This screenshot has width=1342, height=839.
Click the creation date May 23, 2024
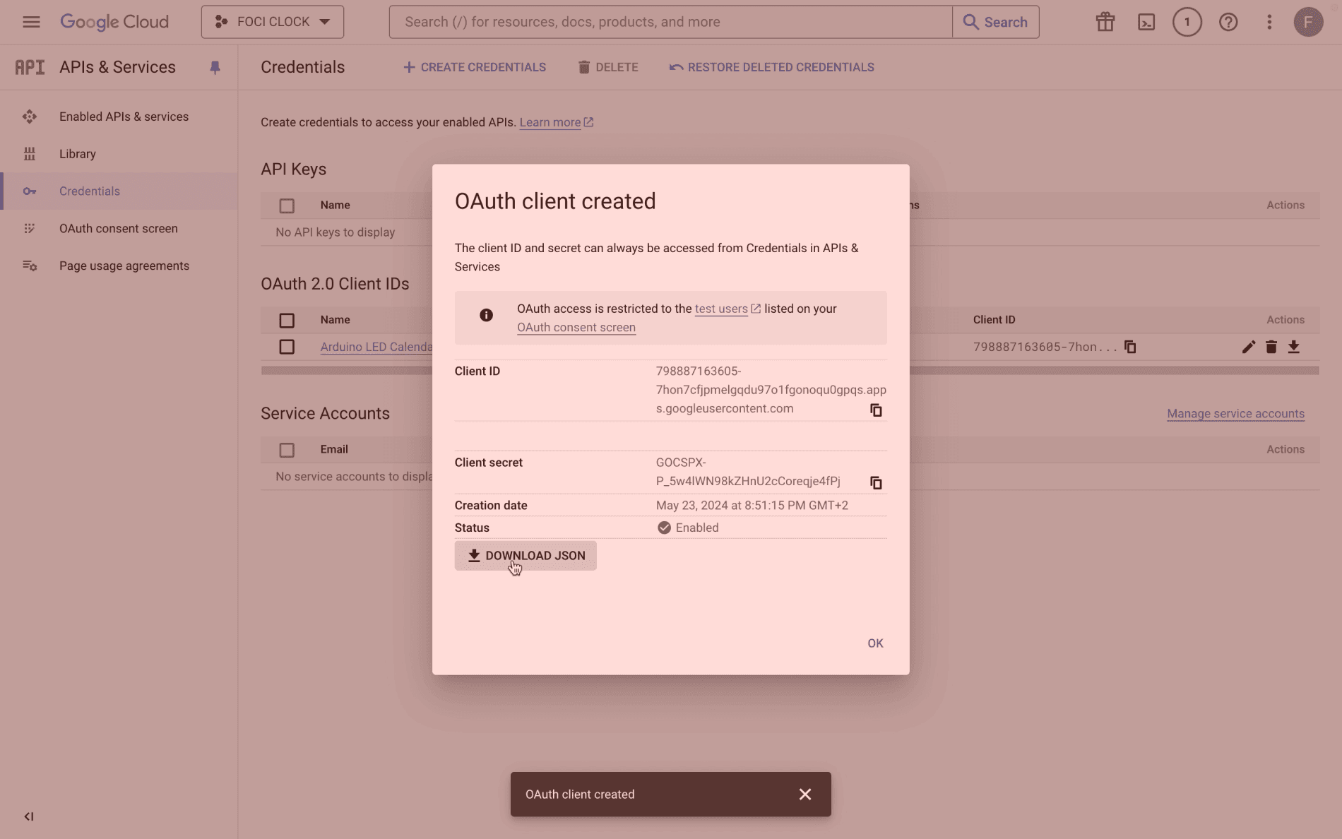coord(752,506)
